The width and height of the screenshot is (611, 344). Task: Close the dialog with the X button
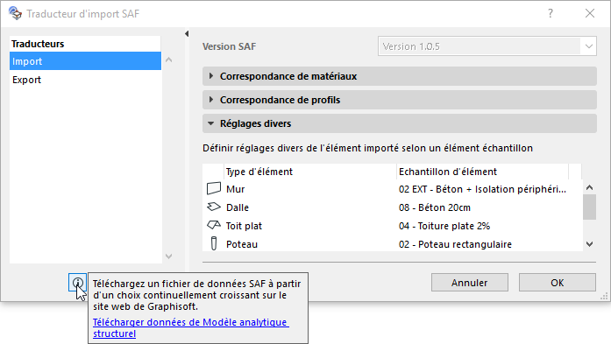590,13
